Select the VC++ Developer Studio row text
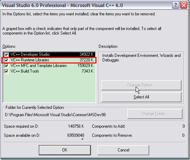The height and width of the screenshot is (160, 190). (30, 54)
